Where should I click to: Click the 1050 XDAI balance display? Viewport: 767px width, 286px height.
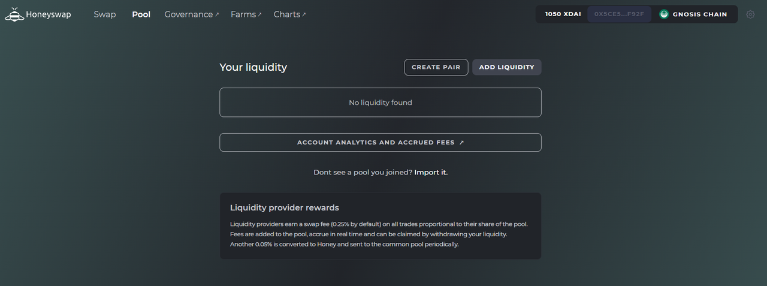coord(563,14)
